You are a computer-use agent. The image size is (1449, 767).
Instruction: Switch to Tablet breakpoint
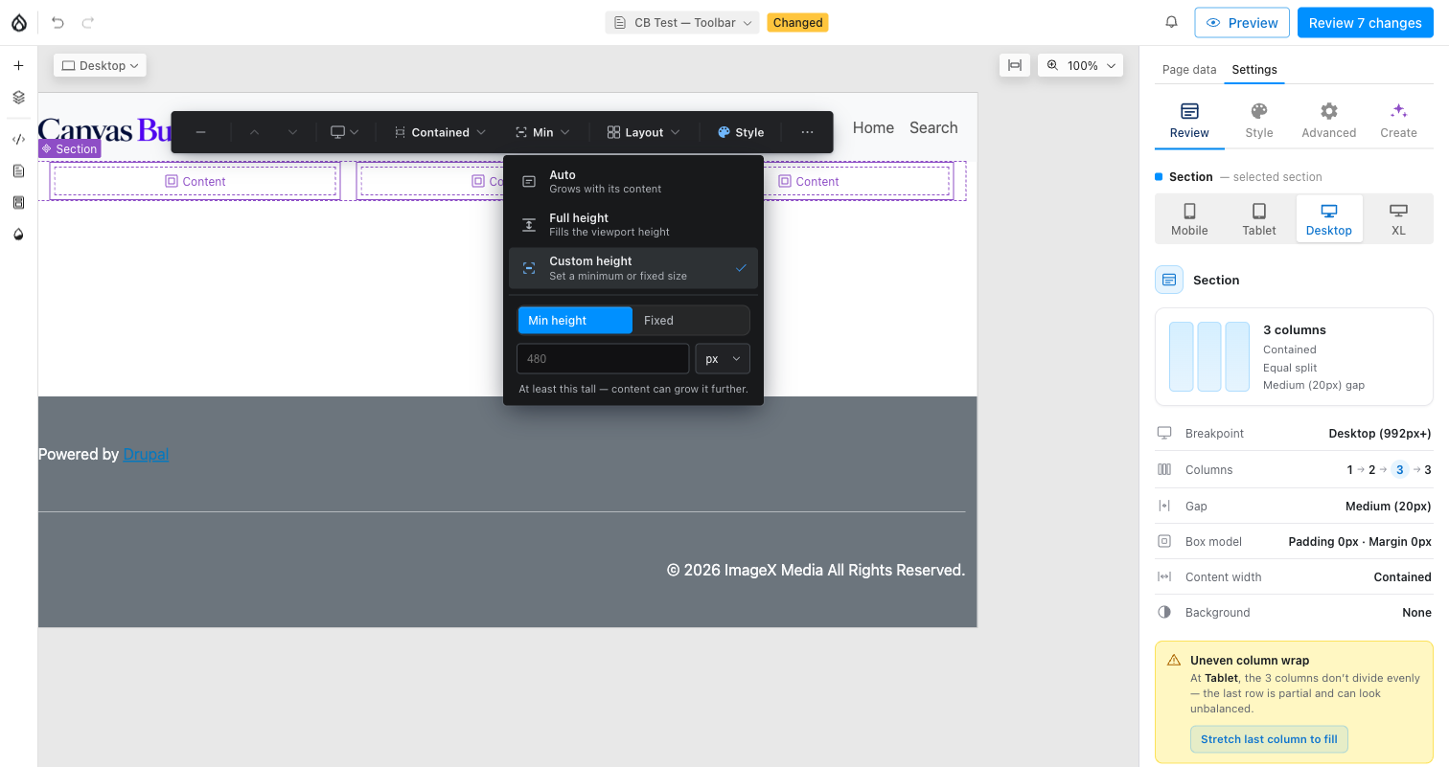(1259, 219)
